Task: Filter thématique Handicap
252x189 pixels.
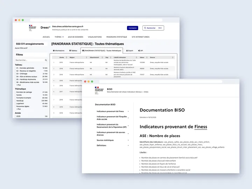Action: (x=31, y=101)
